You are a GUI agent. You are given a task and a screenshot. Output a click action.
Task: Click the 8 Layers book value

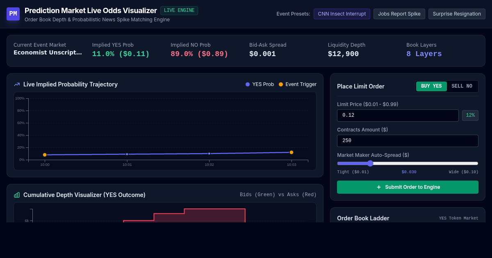click(424, 54)
